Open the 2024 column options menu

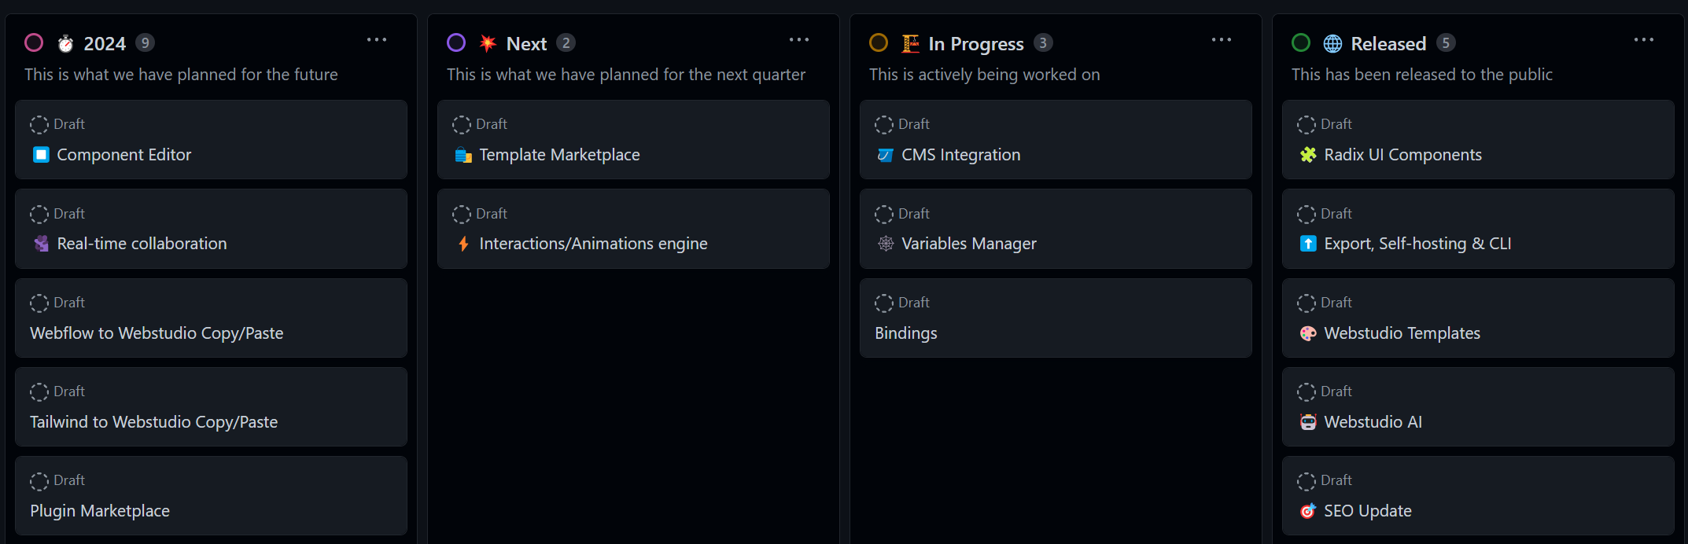point(377,40)
